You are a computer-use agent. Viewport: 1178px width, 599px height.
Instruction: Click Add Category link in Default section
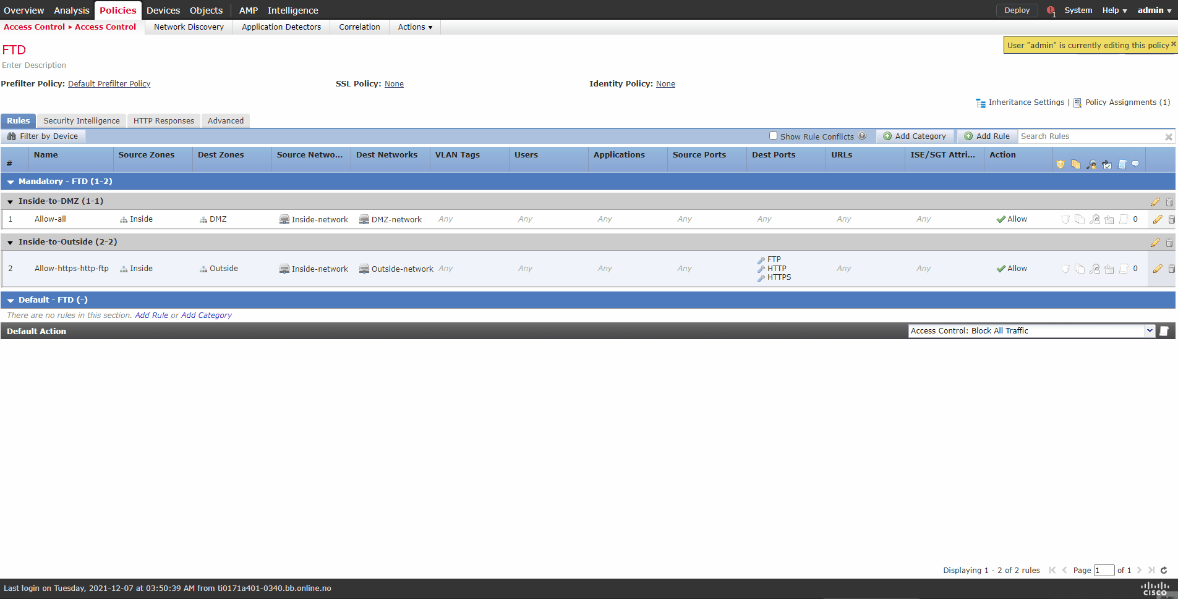(207, 316)
